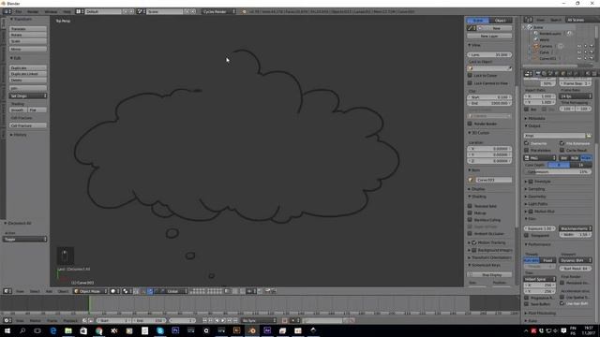Click the Scale tool button
Viewport: 600px width, 337px height.
pyautogui.click(x=28, y=41)
